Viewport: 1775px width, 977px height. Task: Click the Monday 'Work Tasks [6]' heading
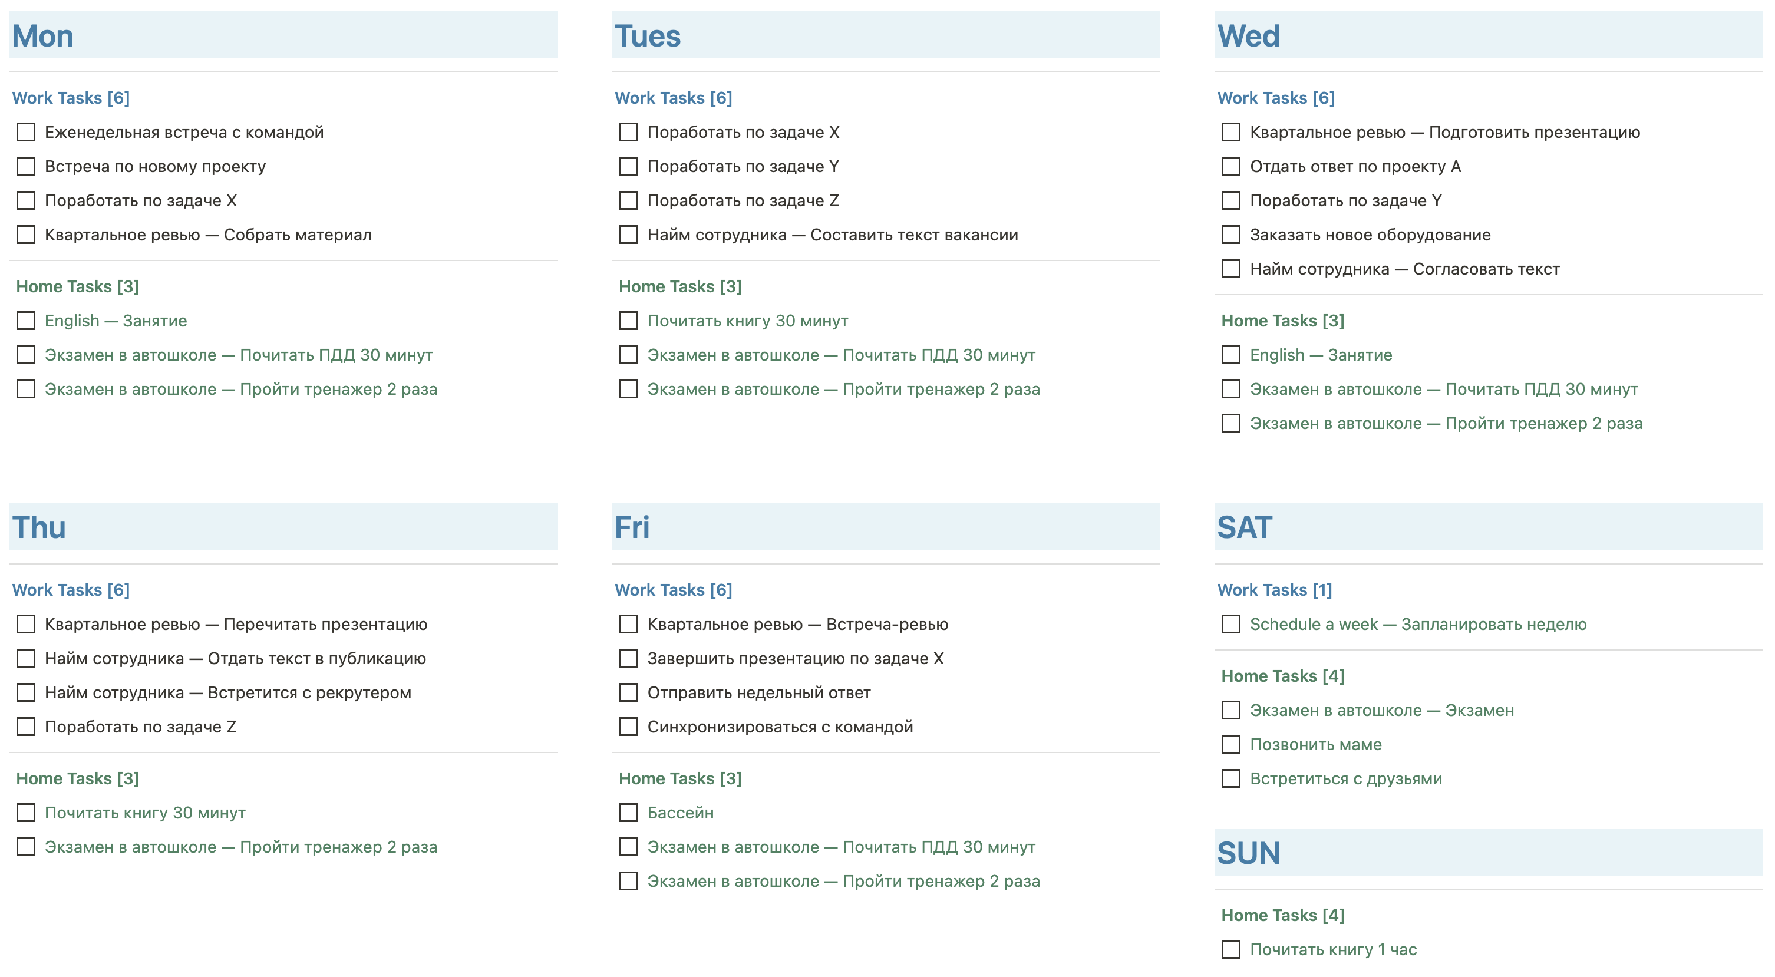click(71, 98)
